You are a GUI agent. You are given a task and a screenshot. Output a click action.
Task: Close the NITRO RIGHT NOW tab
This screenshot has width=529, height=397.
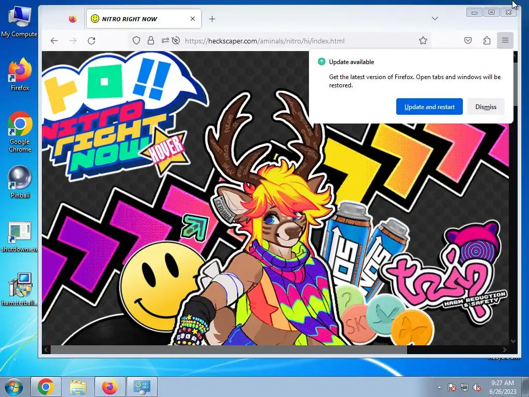tap(193, 19)
